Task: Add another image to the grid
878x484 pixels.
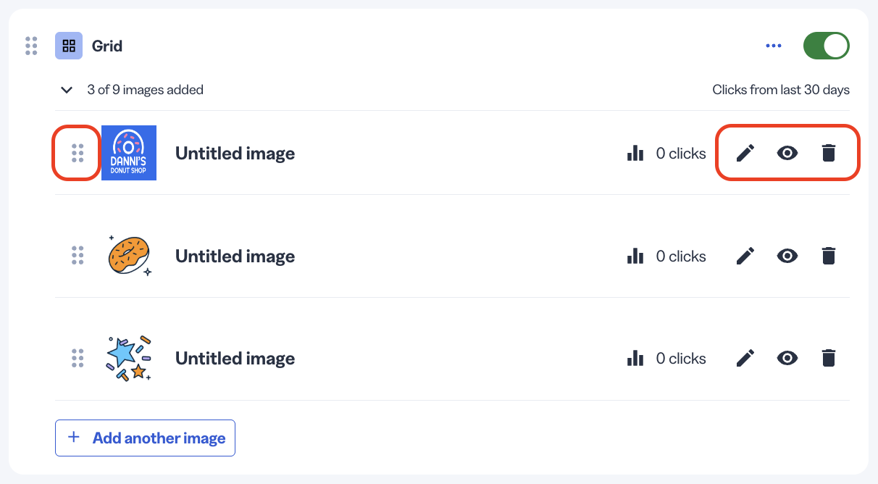Action: pos(145,438)
